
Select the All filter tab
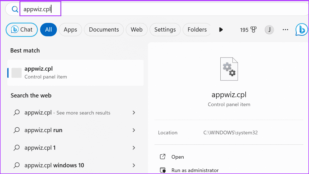coord(49,30)
